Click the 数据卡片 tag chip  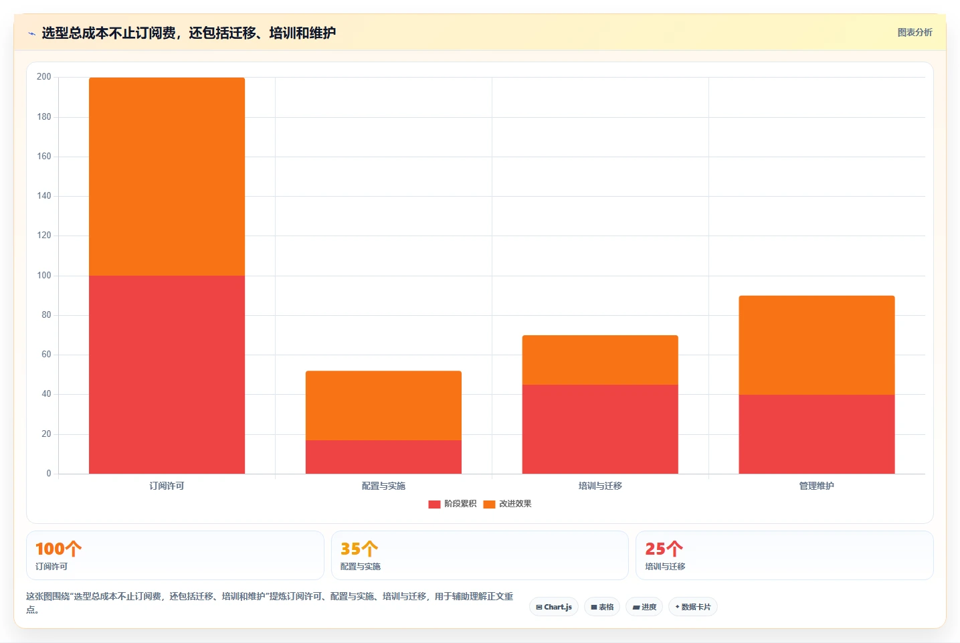(x=693, y=607)
